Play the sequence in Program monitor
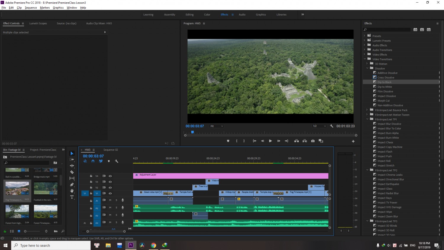 (270, 141)
